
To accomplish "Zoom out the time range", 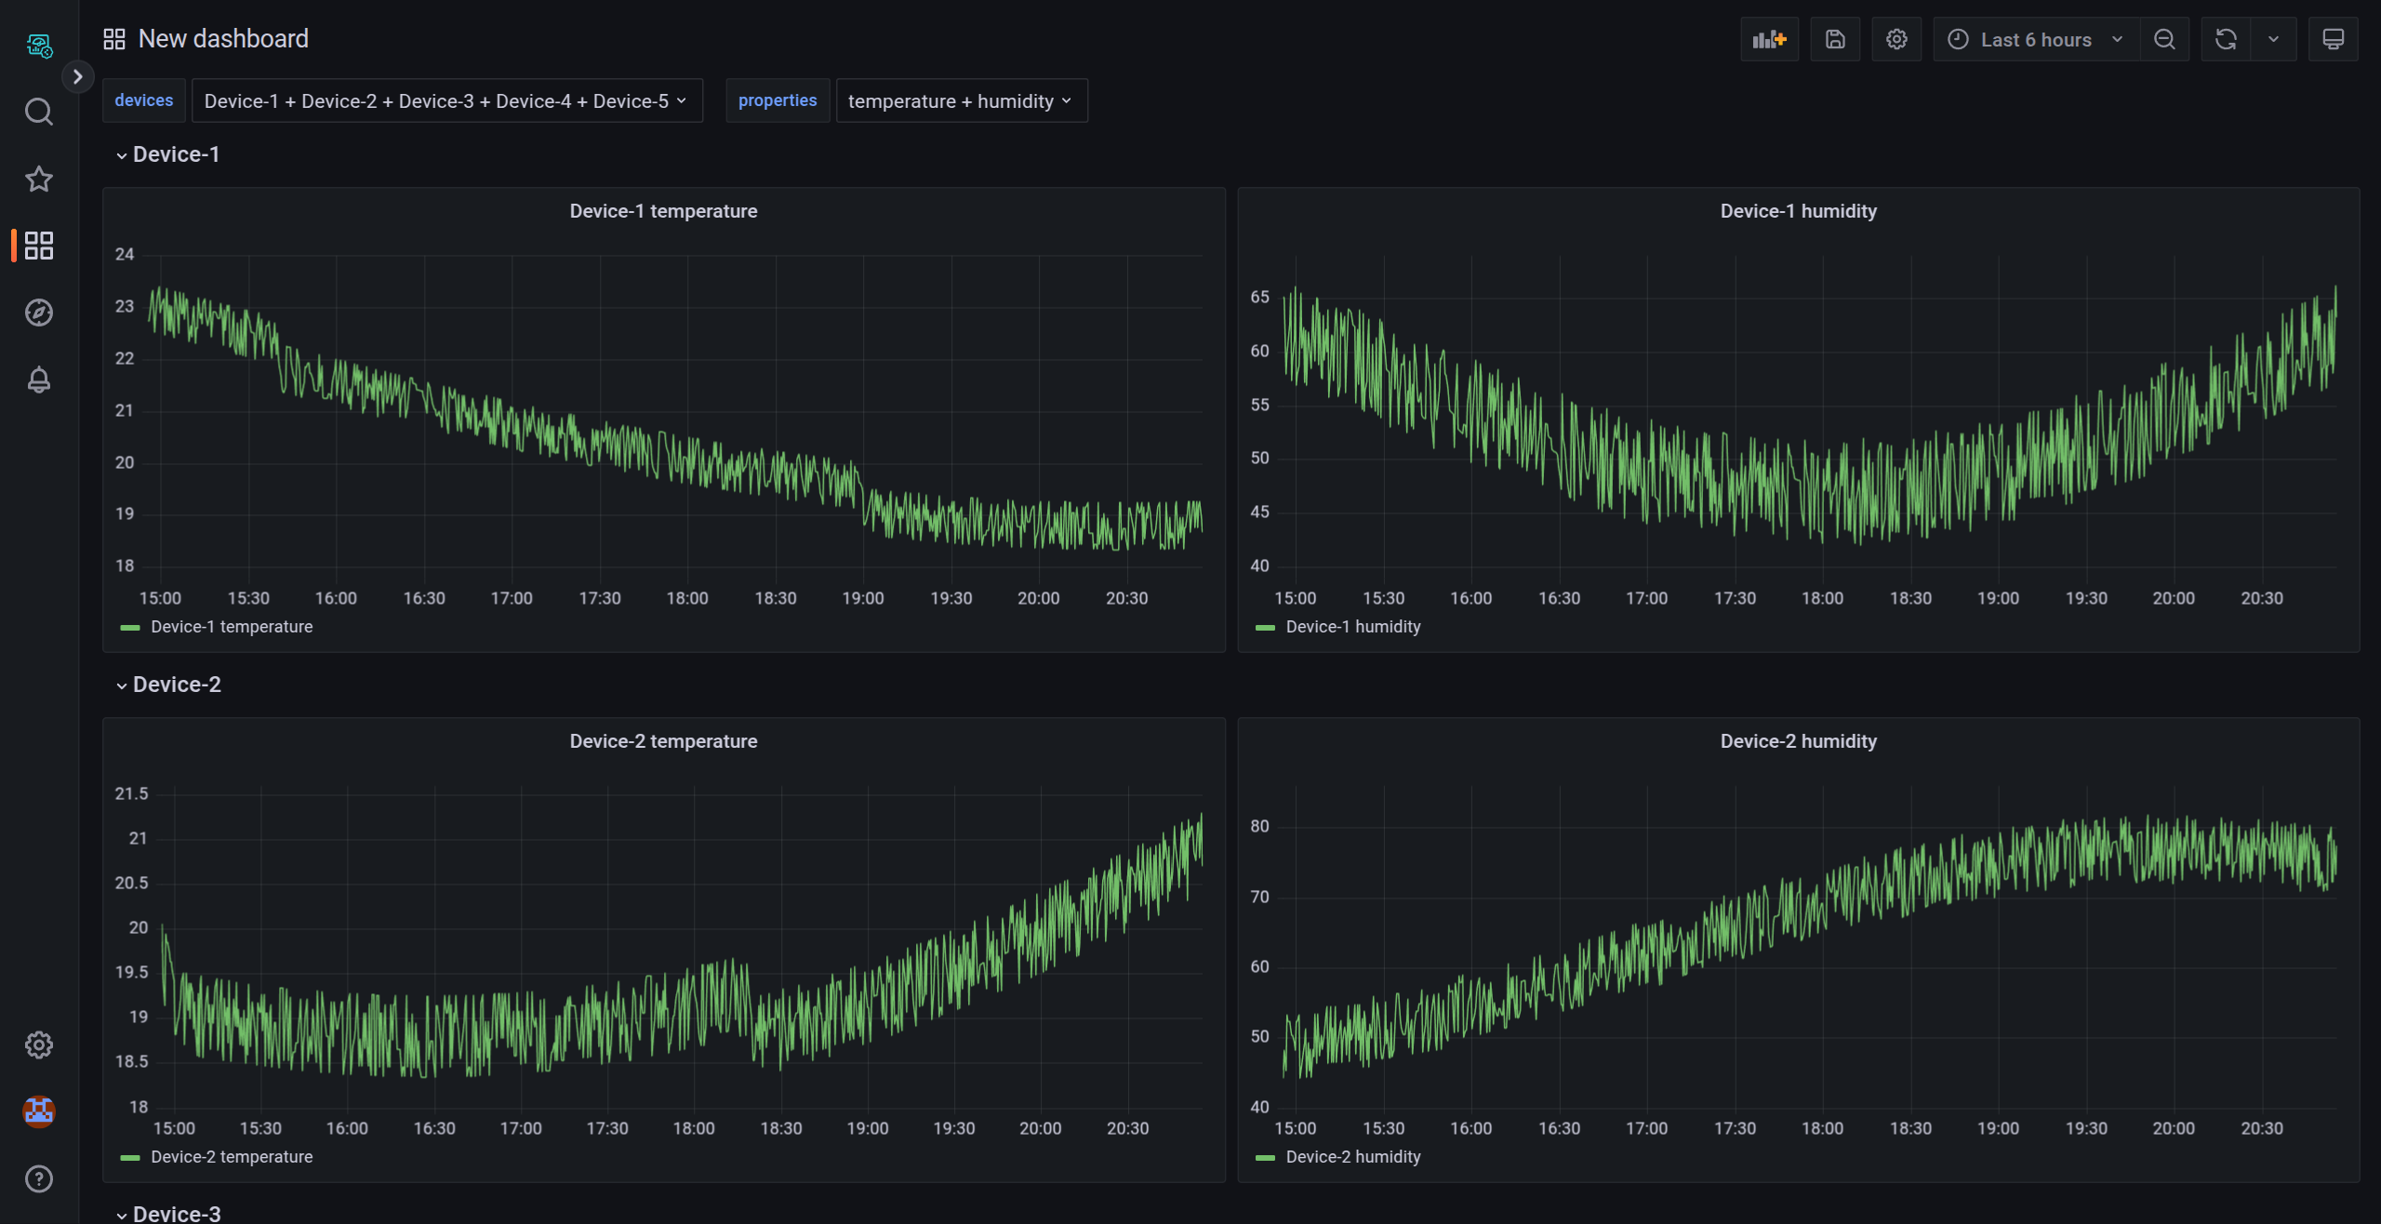I will coord(2164,39).
